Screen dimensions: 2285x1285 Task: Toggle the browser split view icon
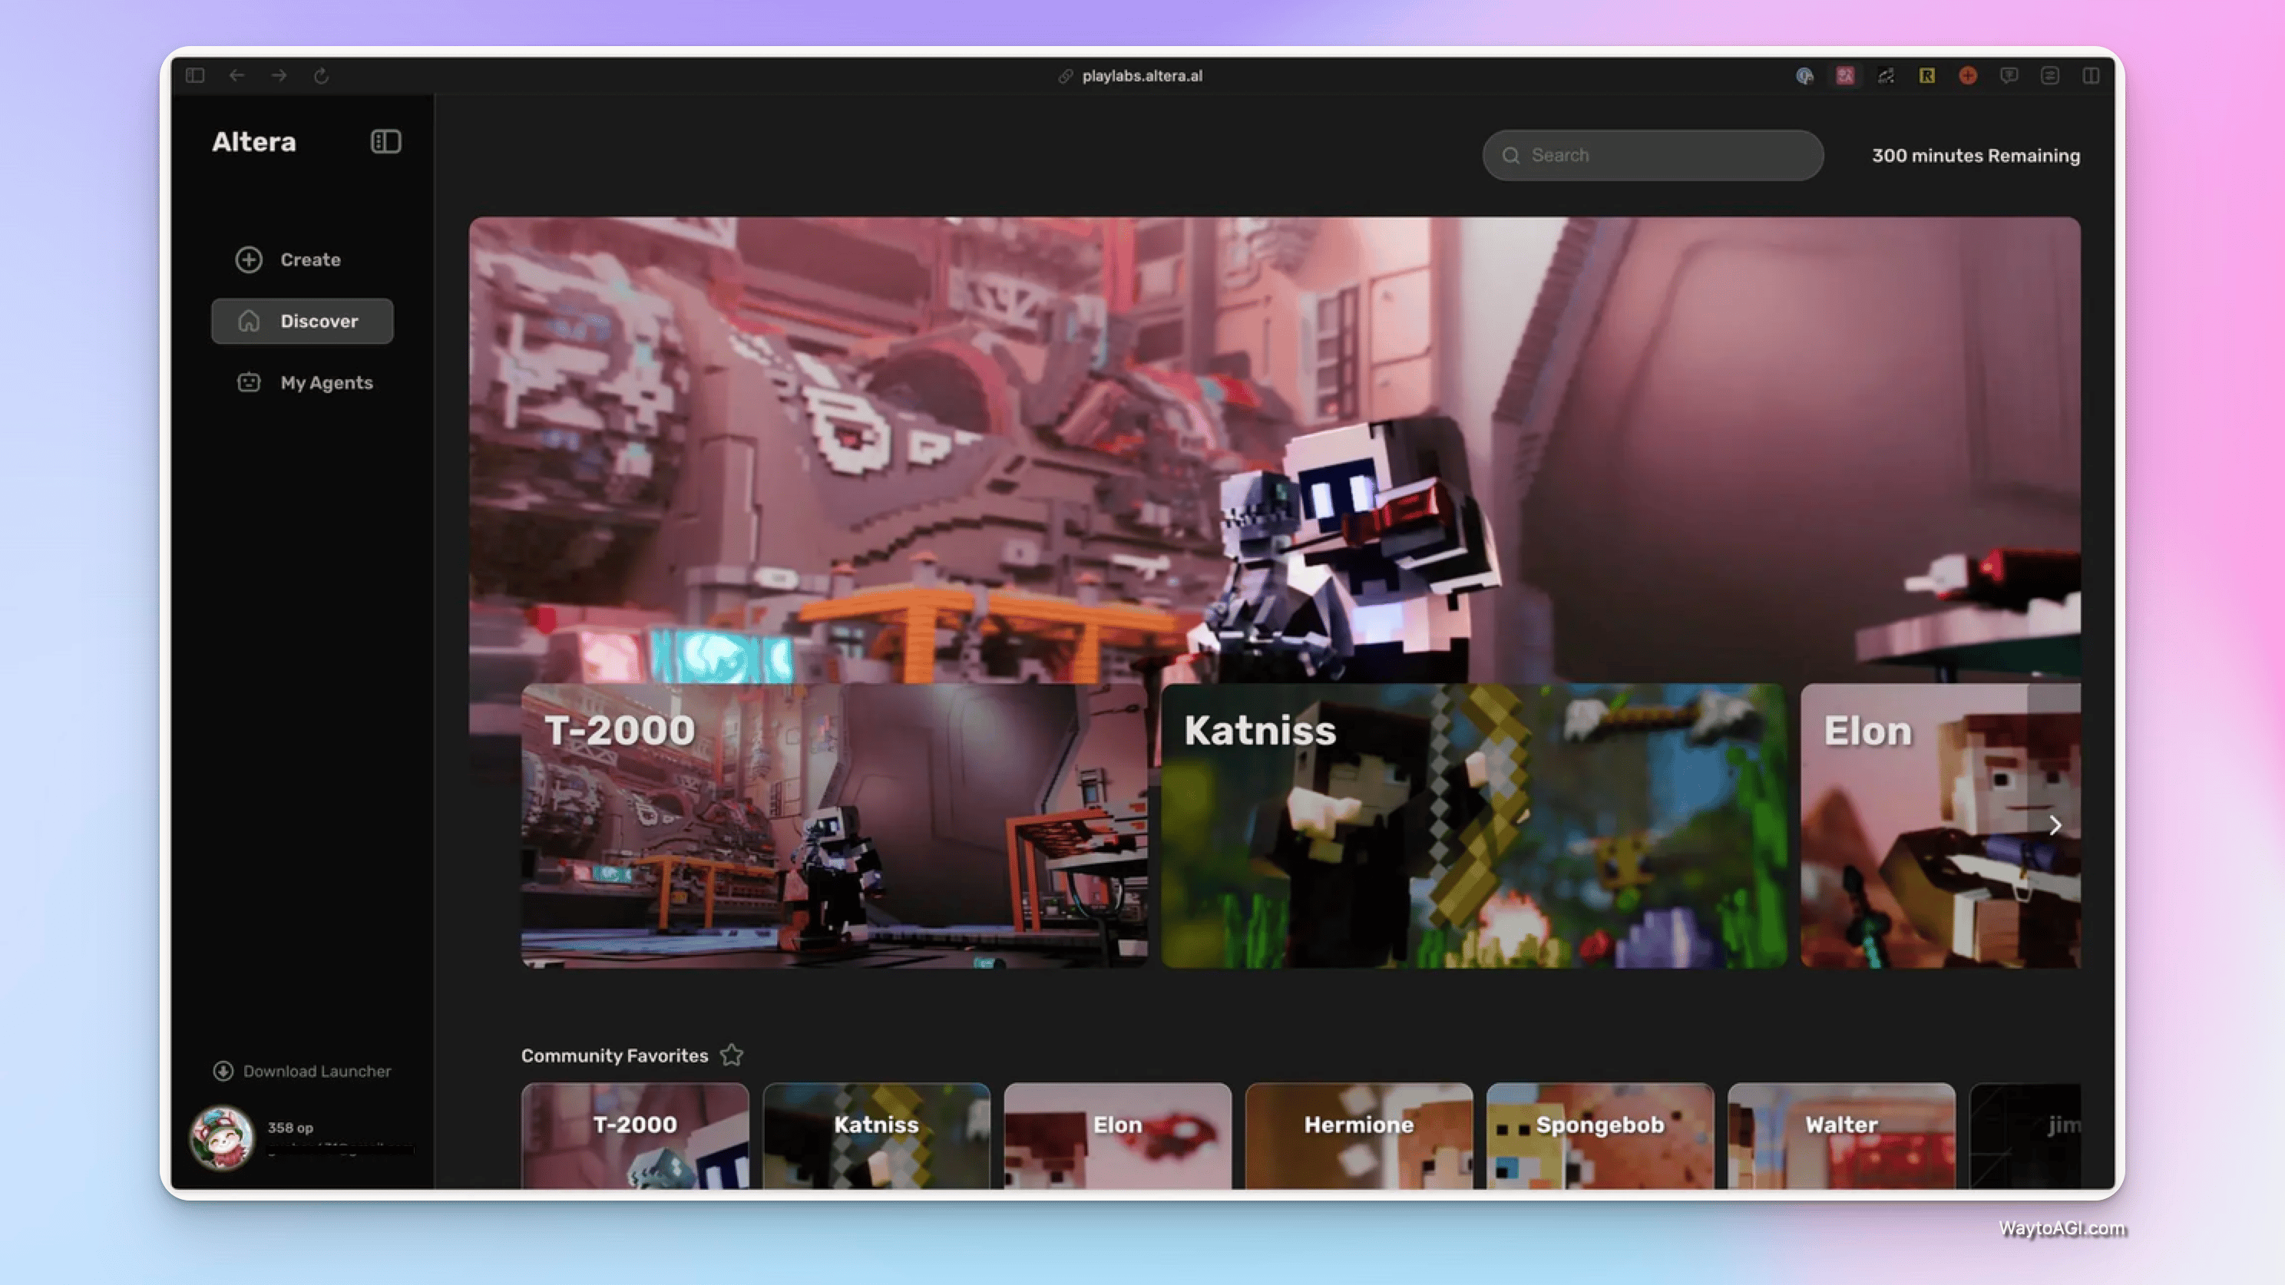[x=2091, y=76]
